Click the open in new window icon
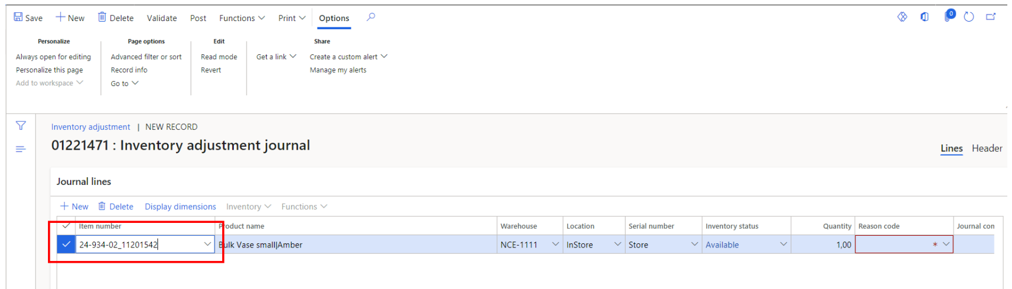This screenshot has width=1012, height=289. 990,17
